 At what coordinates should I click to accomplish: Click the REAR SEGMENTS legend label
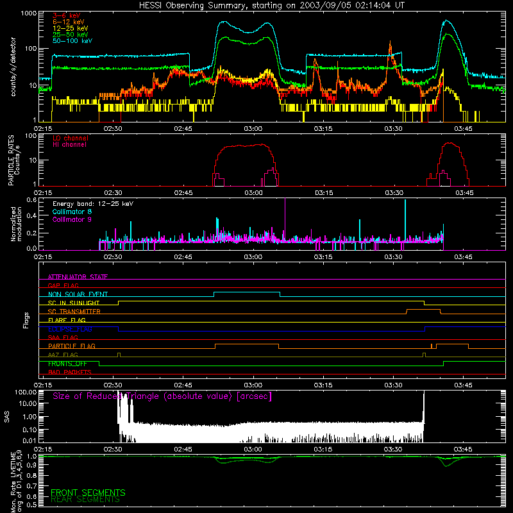(85, 499)
